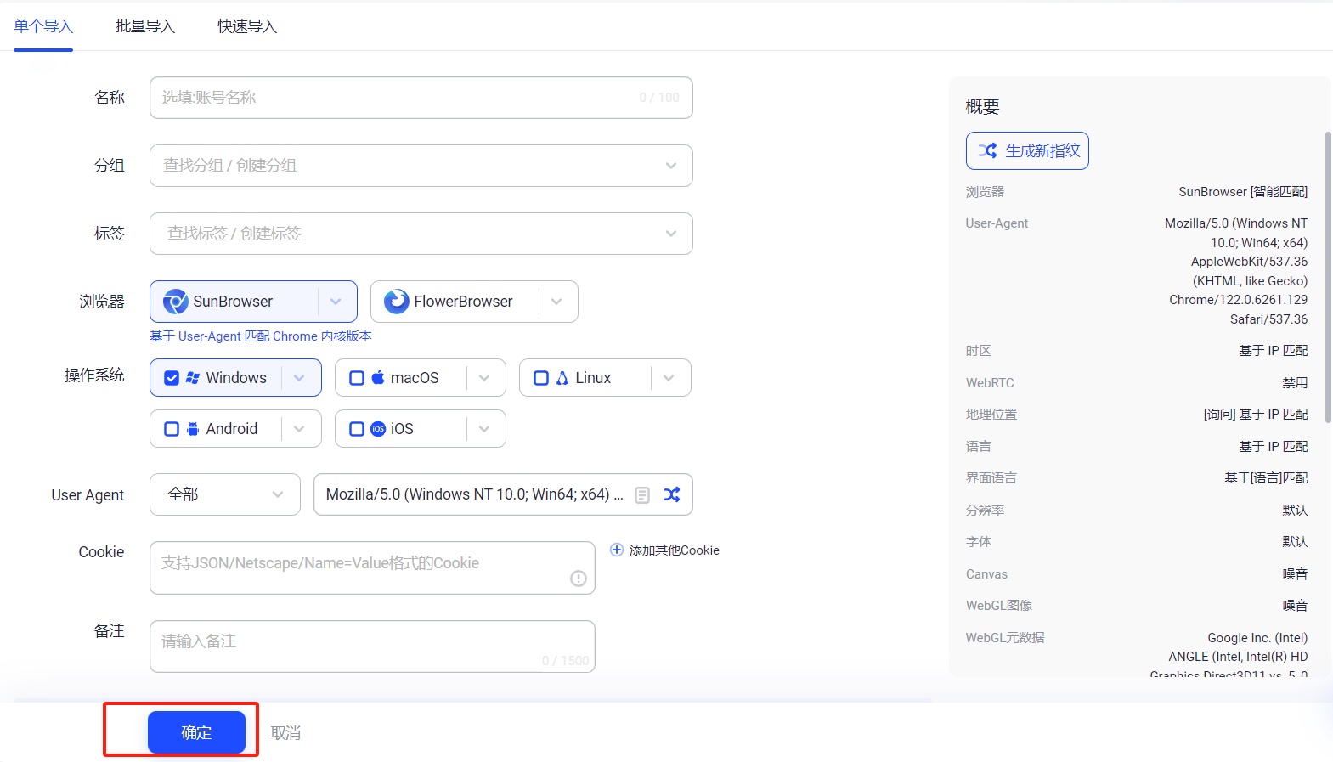Click 添加其他Cookie link

tap(675, 550)
